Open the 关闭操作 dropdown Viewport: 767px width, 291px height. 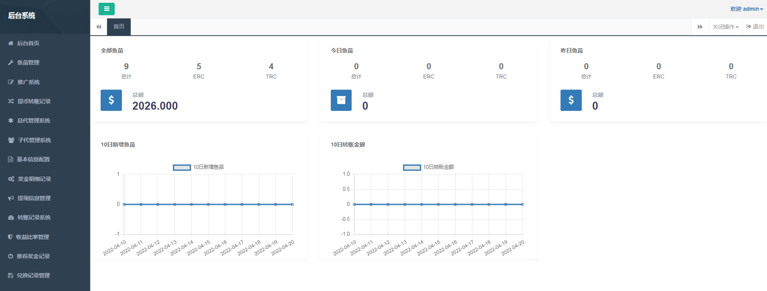coord(725,27)
